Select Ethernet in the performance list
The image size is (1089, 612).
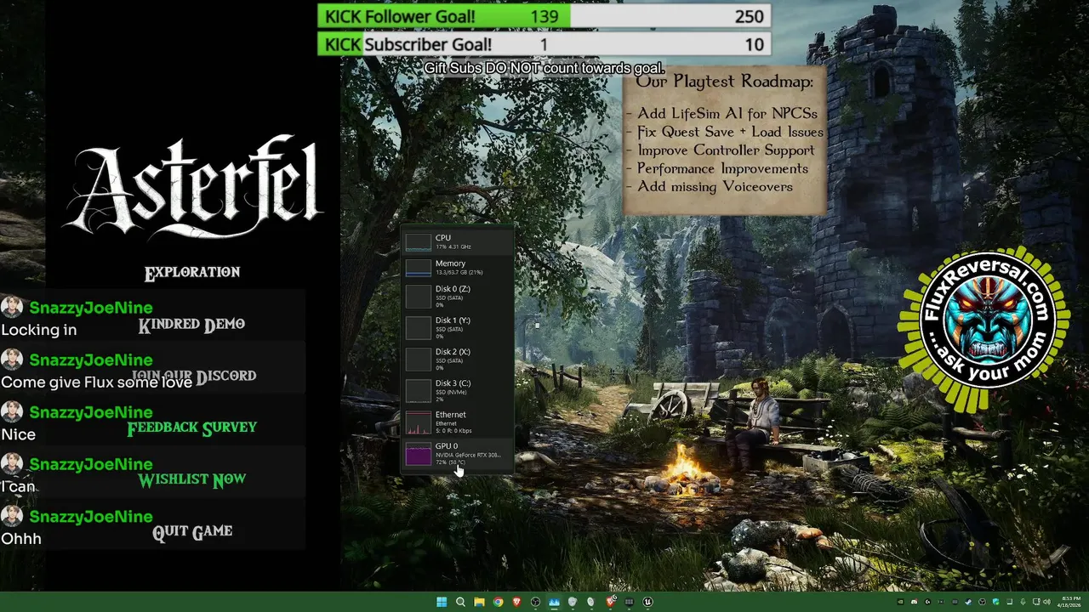tap(459, 422)
